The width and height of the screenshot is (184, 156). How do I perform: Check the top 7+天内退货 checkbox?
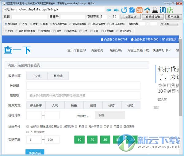tap(117, 31)
